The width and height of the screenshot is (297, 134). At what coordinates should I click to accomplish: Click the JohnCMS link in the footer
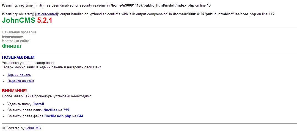(x=33, y=128)
